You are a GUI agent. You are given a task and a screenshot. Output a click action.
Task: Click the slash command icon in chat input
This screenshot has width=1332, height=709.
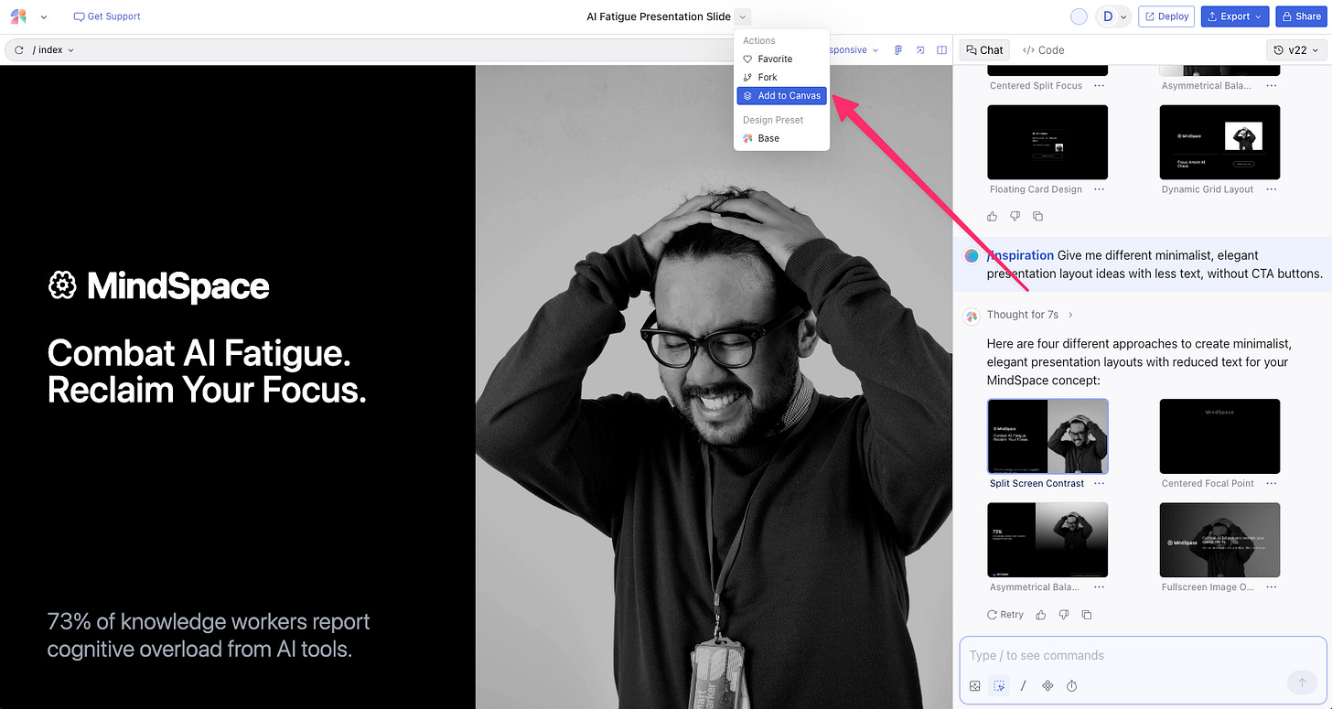coord(1023,686)
